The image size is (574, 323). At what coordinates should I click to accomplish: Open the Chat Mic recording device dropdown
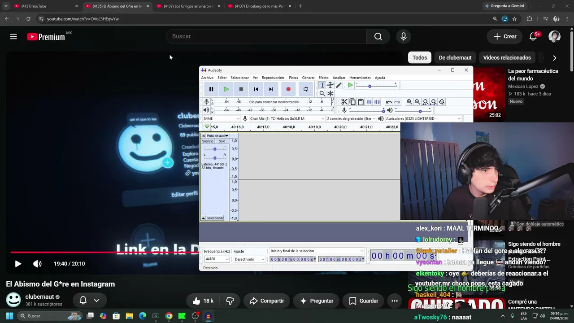coord(287,118)
